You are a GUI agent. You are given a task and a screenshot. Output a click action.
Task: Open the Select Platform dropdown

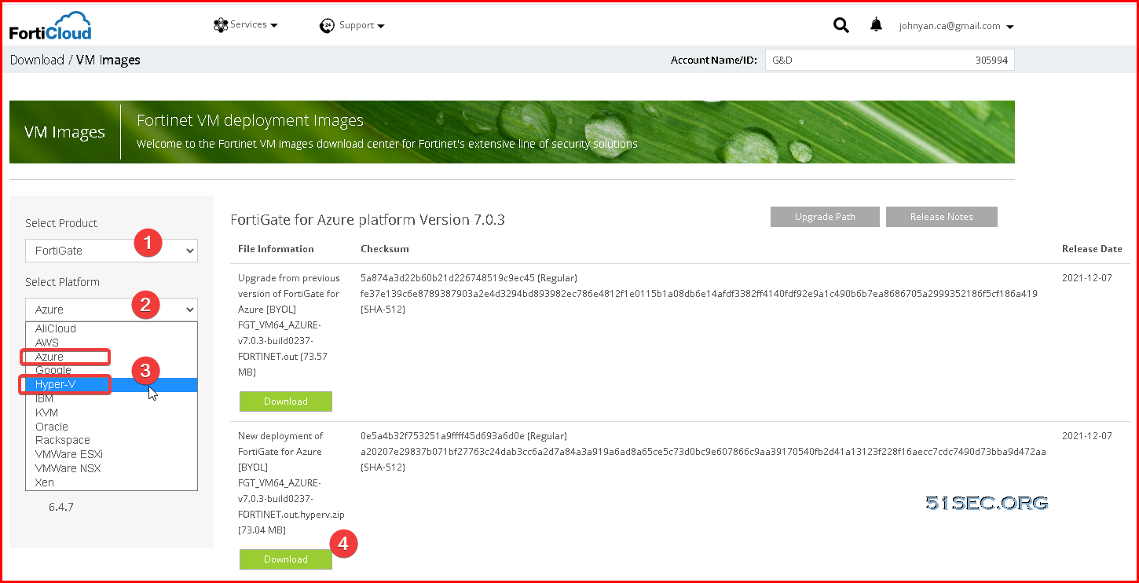tap(112, 310)
